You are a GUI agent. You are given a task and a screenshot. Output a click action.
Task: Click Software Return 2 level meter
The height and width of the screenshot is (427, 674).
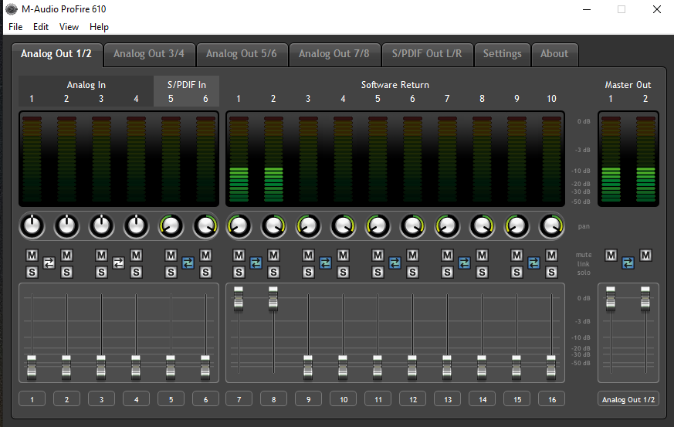pyautogui.click(x=274, y=158)
